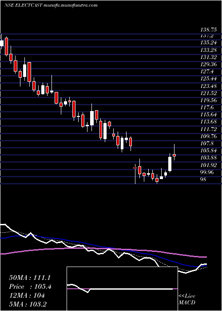Screen dimensions: 222x311
Task: Click the 125.44 price level label
Action: click(209, 79)
